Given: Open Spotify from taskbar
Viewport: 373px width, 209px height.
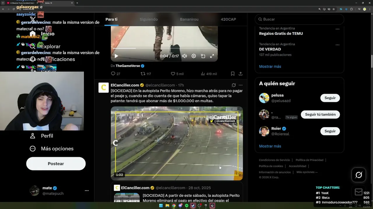Looking at the screenshot, I should 186,206.
